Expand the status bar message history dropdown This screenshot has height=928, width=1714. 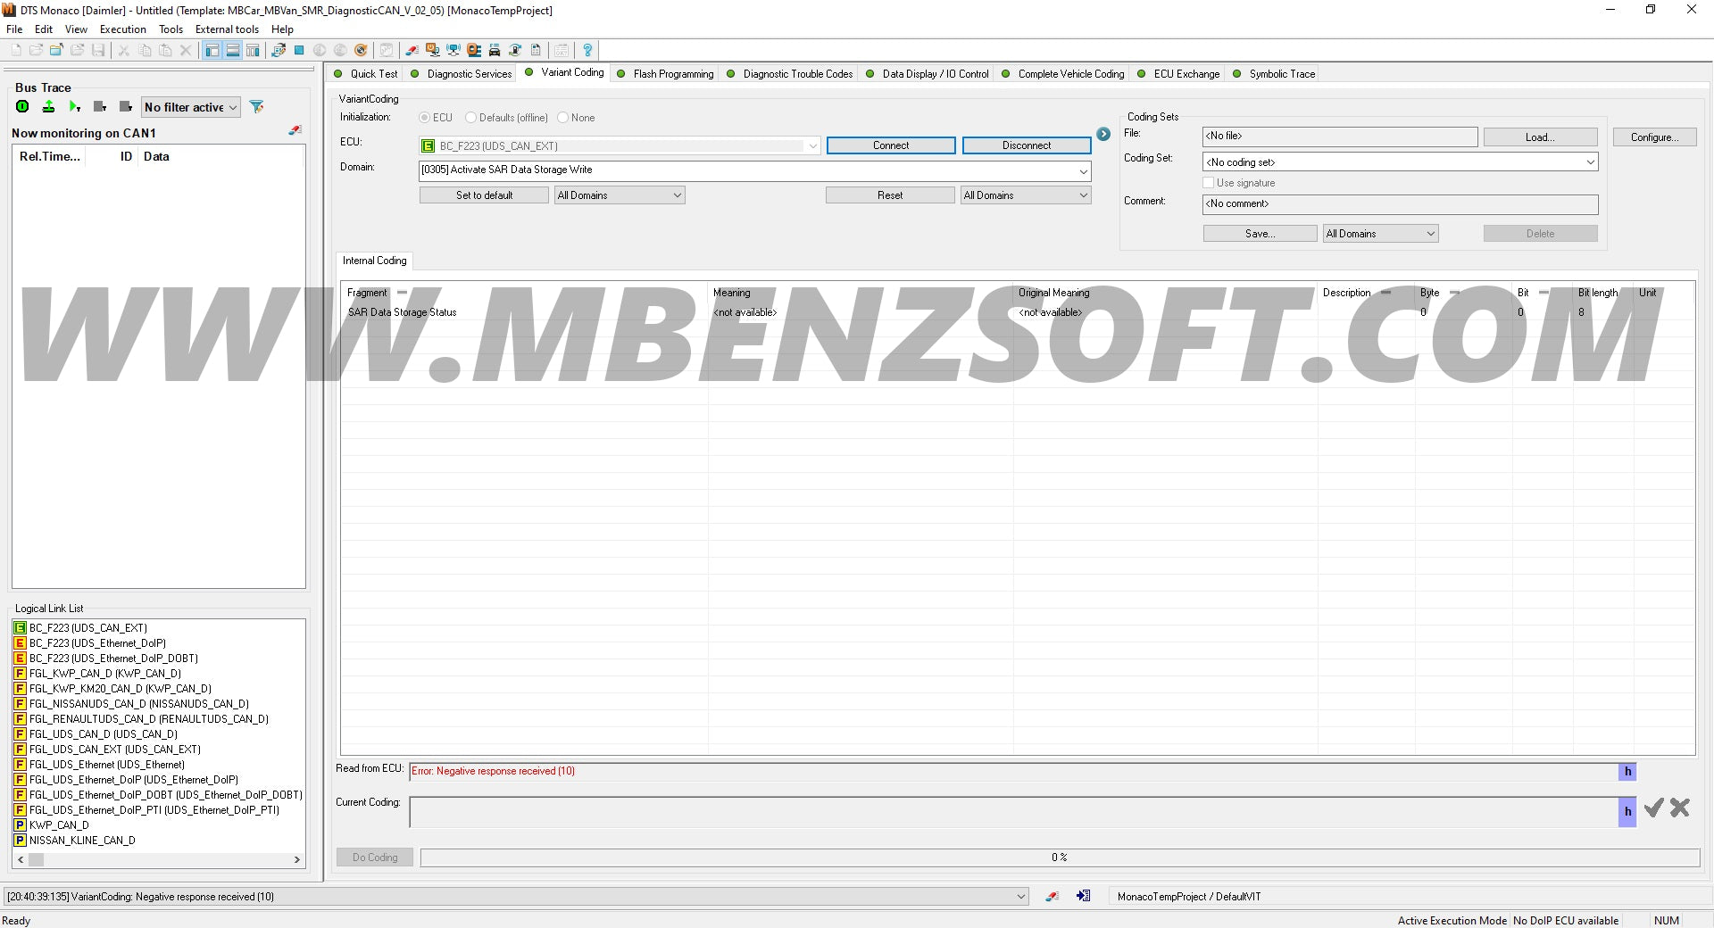(1021, 897)
